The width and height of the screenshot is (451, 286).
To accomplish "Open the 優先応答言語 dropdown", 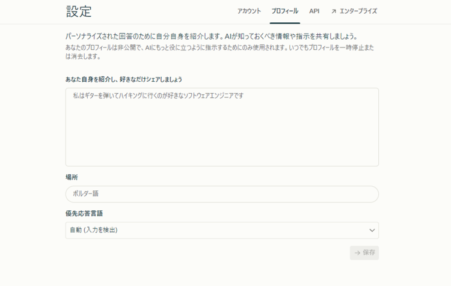I will coord(222,230).
